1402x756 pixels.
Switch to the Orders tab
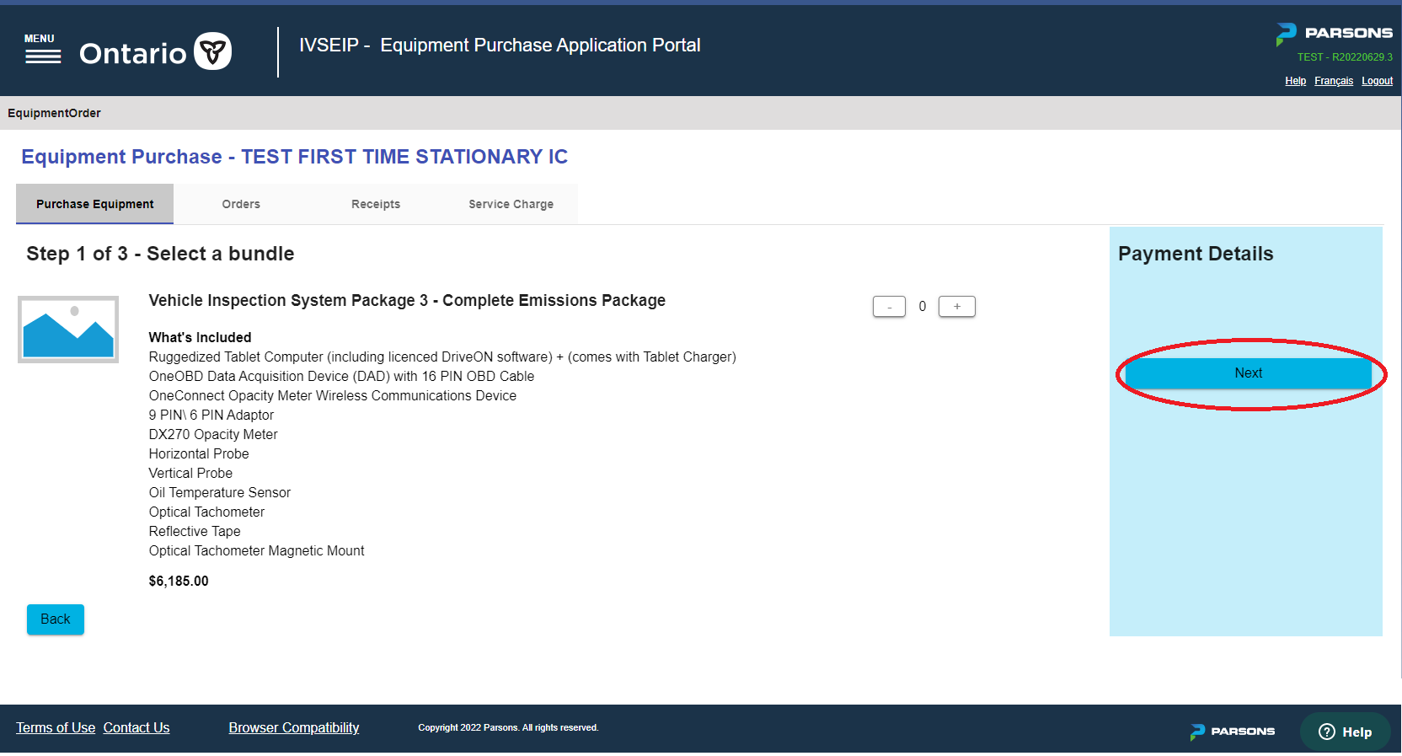[x=241, y=204]
